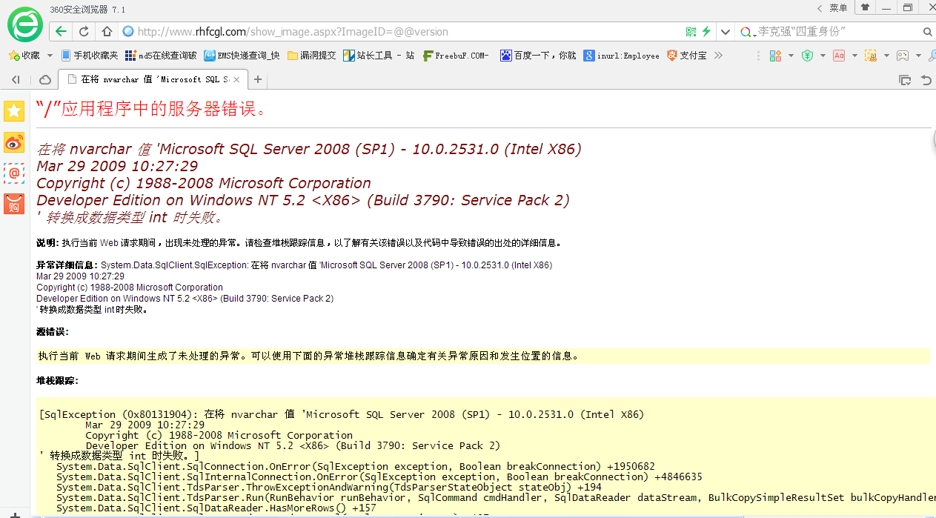936x518 pixels.
Task: Click the red Aa translate extension icon
Action: tap(839, 56)
